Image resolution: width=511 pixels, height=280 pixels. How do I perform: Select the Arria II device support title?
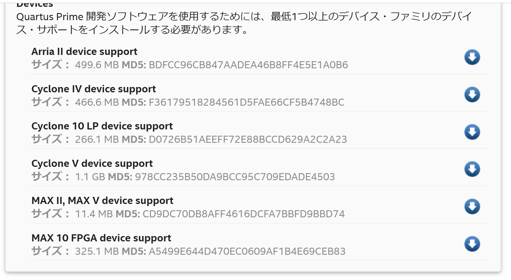point(84,51)
